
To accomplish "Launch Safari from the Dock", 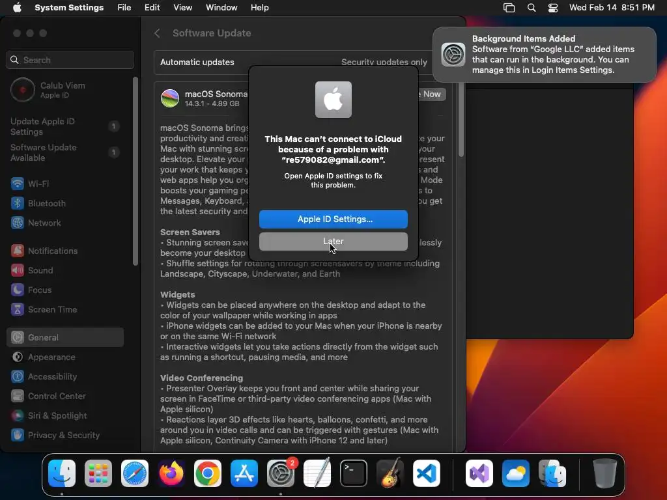I will [x=135, y=473].
